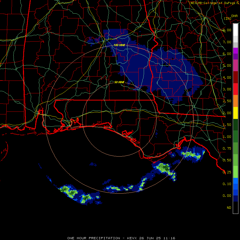Click the '4.00' scale value

coord(227,77)
